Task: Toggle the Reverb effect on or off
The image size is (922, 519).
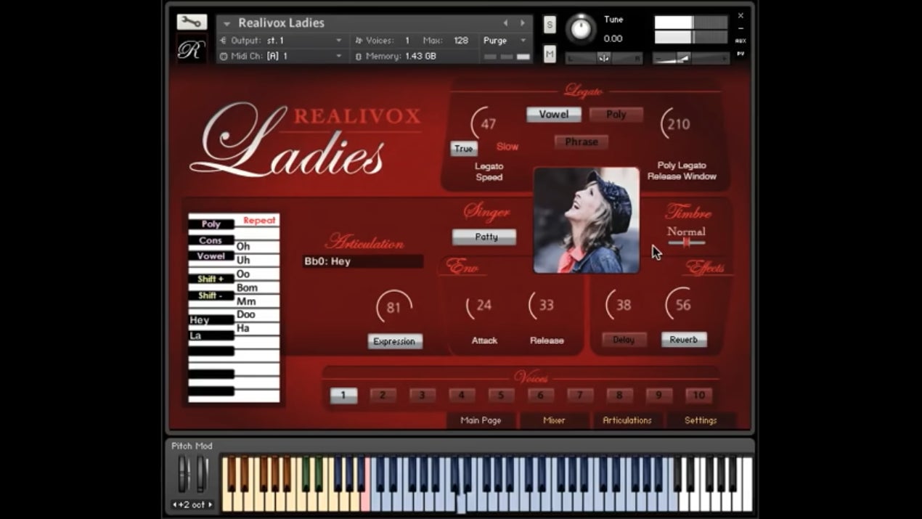Action: coord(683,340)
